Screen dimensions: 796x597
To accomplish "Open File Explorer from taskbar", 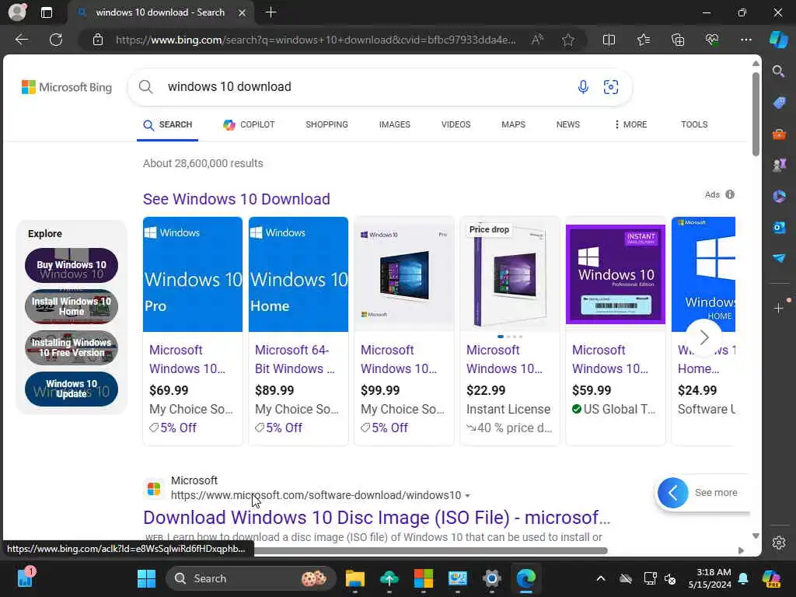I will click(354, 578).
